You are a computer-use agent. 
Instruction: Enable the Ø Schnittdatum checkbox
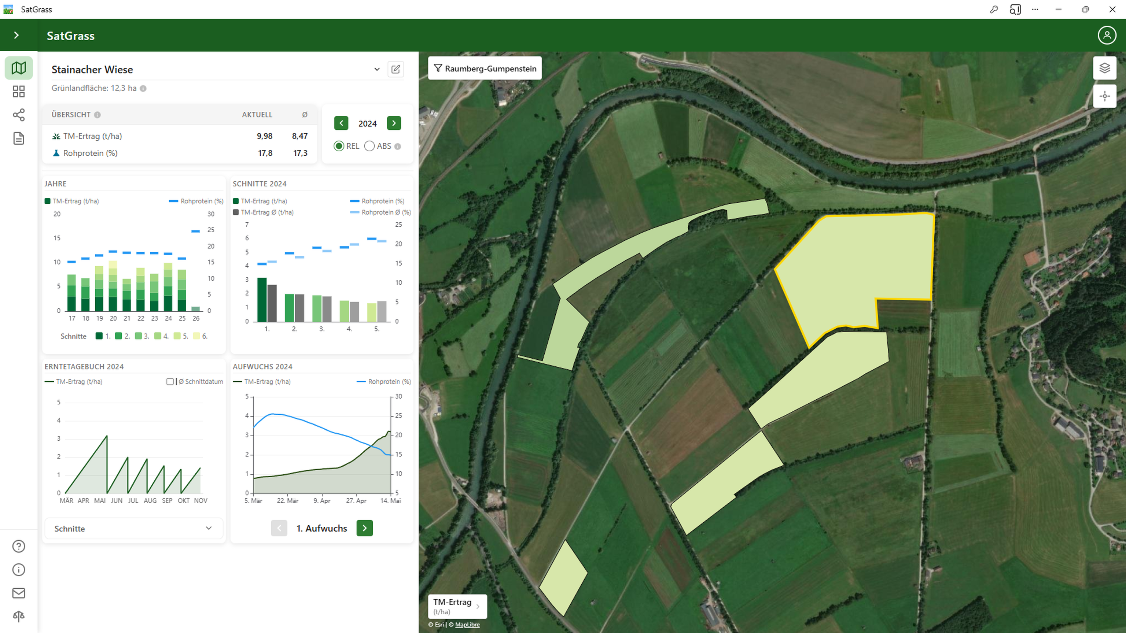click(170, 381)
